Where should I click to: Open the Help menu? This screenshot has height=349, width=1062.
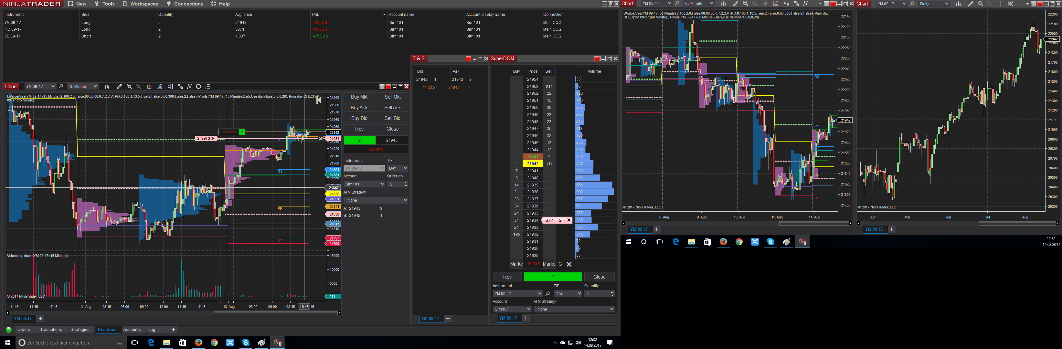click(220, 4)
